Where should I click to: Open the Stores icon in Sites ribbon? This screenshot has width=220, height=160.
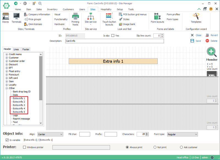5,19
